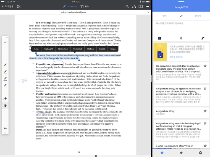Image resolution: width=210 pixels, height=157 pixels.
Task: Select the hand pan tool
Action: pos(5,105)
